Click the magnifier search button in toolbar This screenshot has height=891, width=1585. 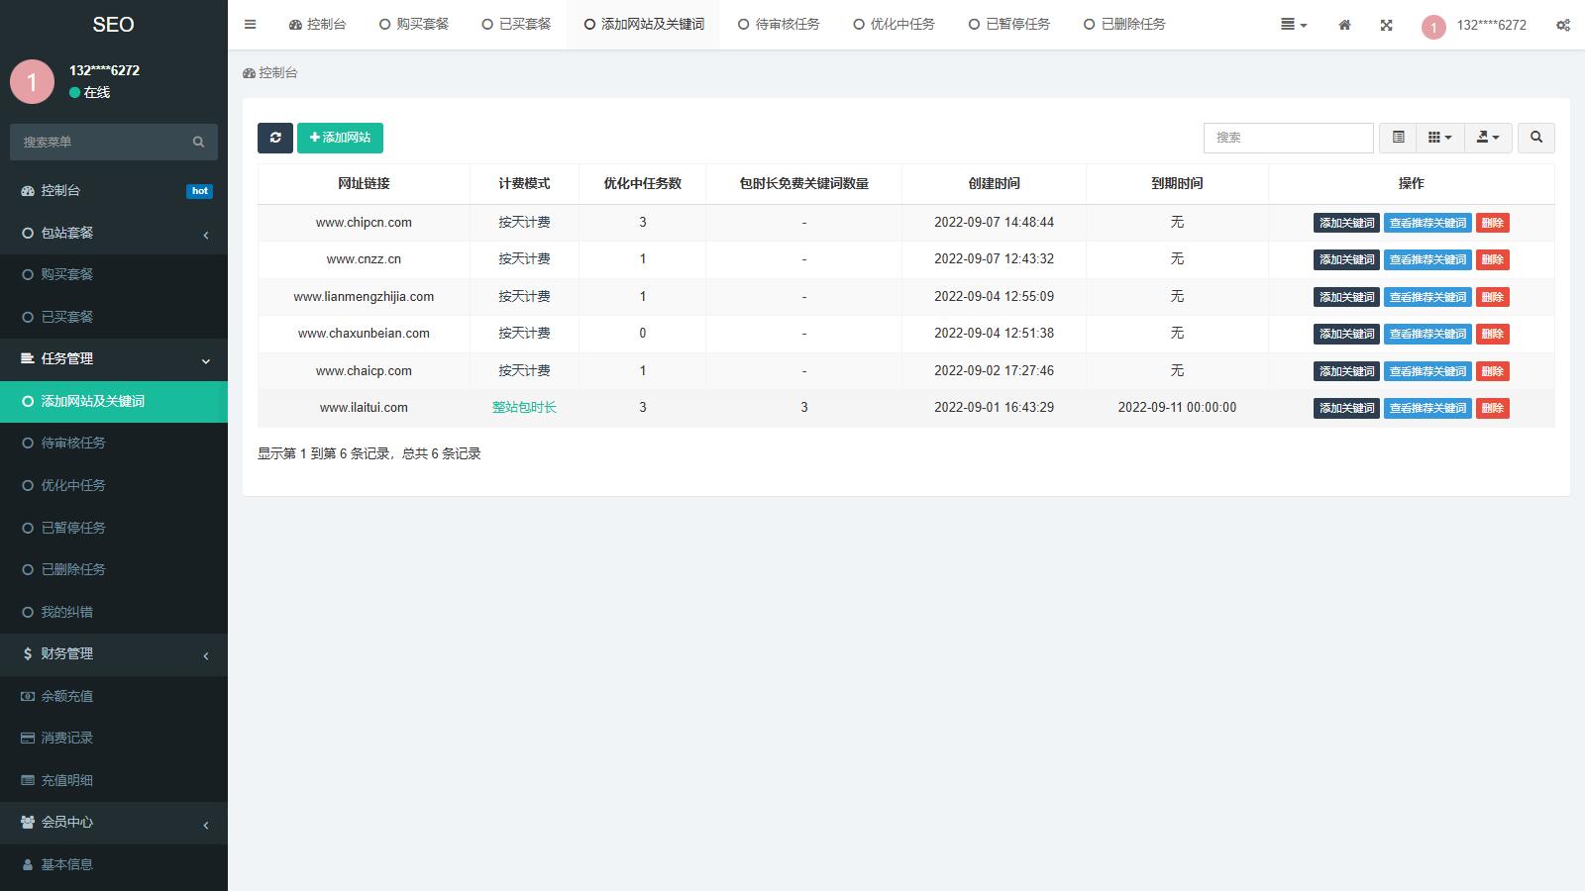(1536, 138)
